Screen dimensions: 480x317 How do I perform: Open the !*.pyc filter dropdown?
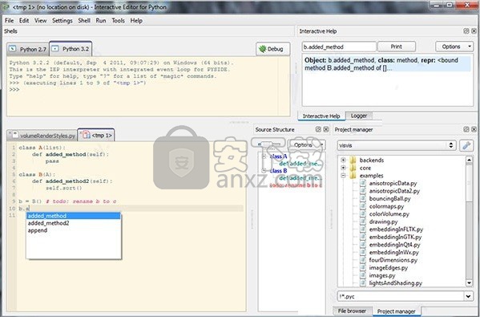pos(468,296)
